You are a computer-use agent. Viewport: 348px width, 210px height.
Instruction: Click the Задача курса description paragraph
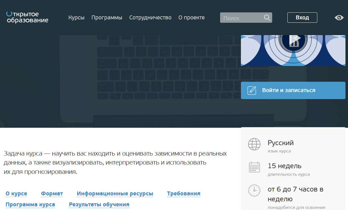[x=115, y=163]
